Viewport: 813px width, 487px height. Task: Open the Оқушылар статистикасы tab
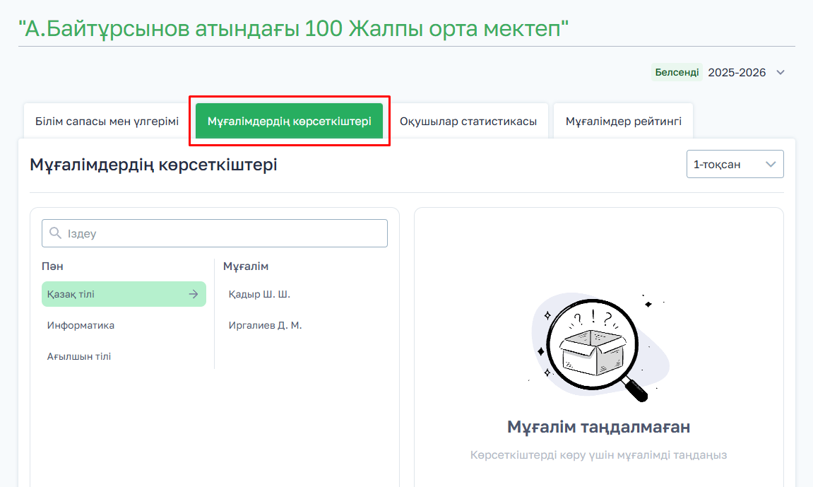pyautogui.click(x=468, y=121)
